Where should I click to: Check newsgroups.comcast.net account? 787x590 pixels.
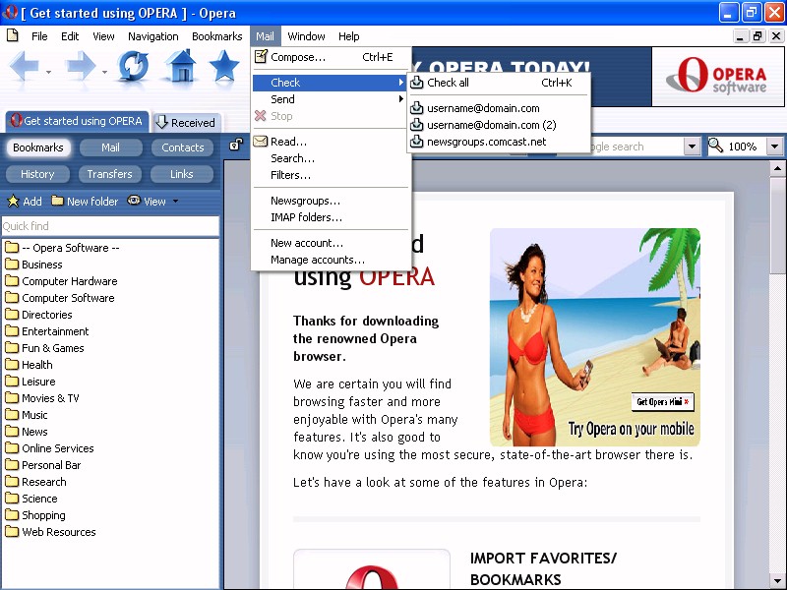click(499, 142)
